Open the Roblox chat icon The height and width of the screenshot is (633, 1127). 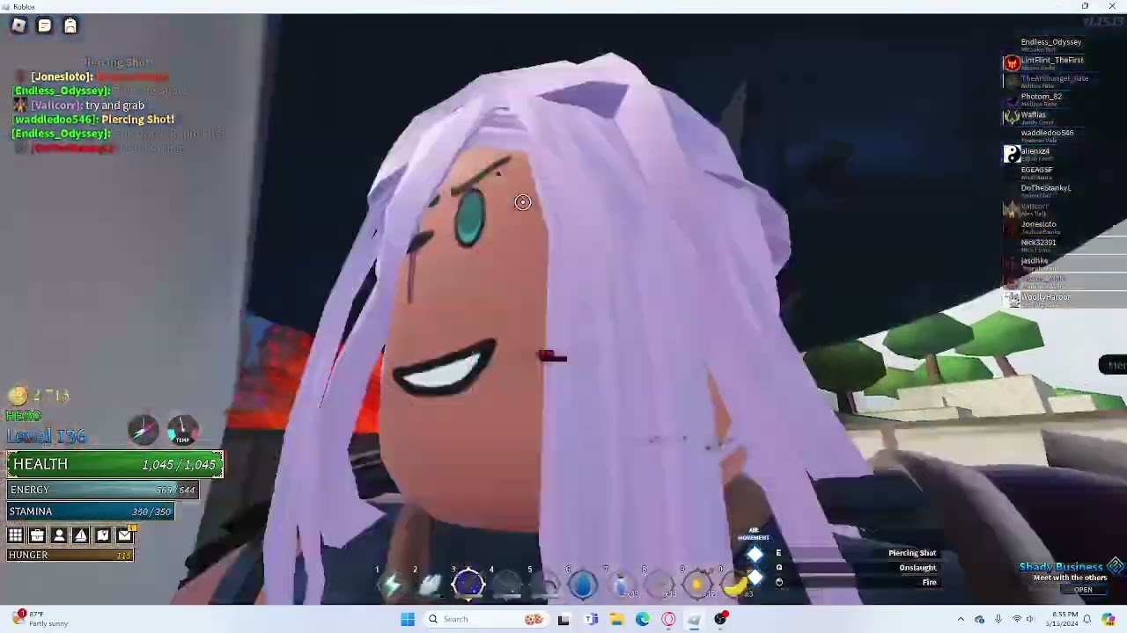[44, 25]
